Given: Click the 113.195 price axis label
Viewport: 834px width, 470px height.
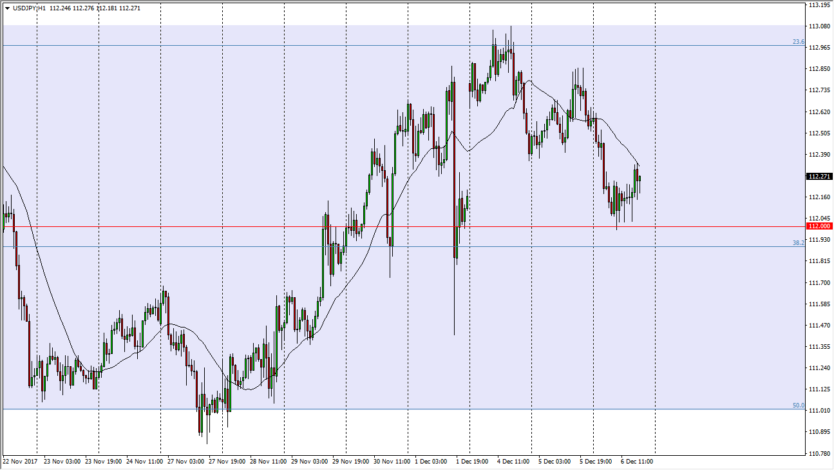Looking at the screenshot, I should [x=819, y=5].
